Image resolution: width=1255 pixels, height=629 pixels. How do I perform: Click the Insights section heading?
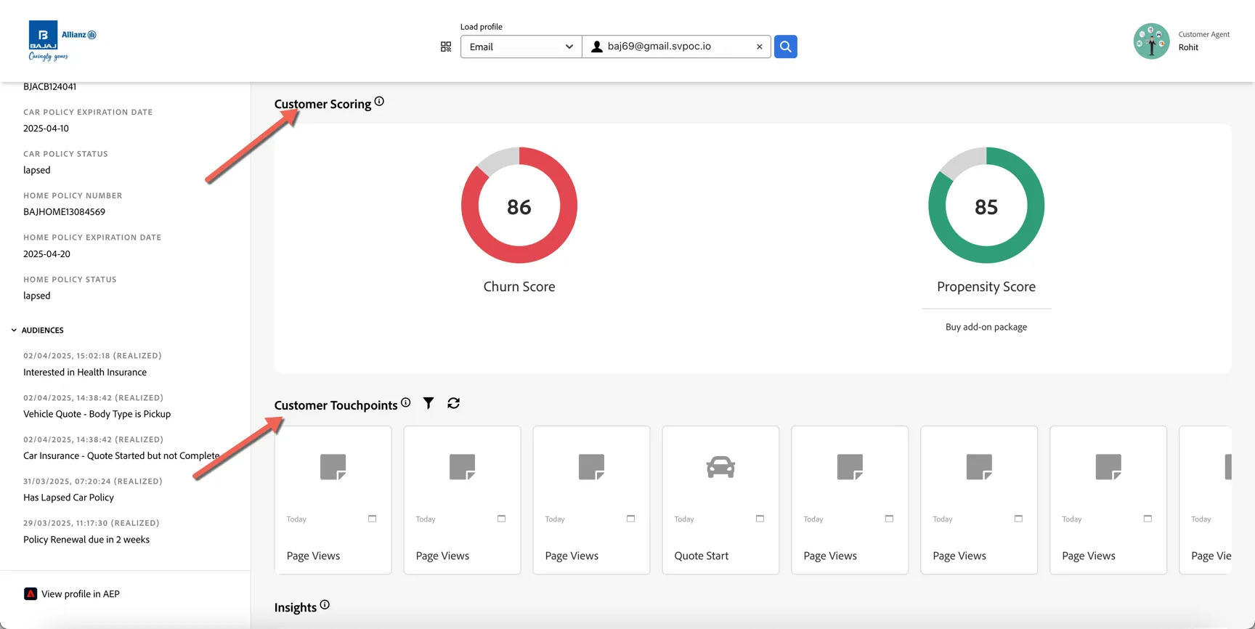point(295,607)
